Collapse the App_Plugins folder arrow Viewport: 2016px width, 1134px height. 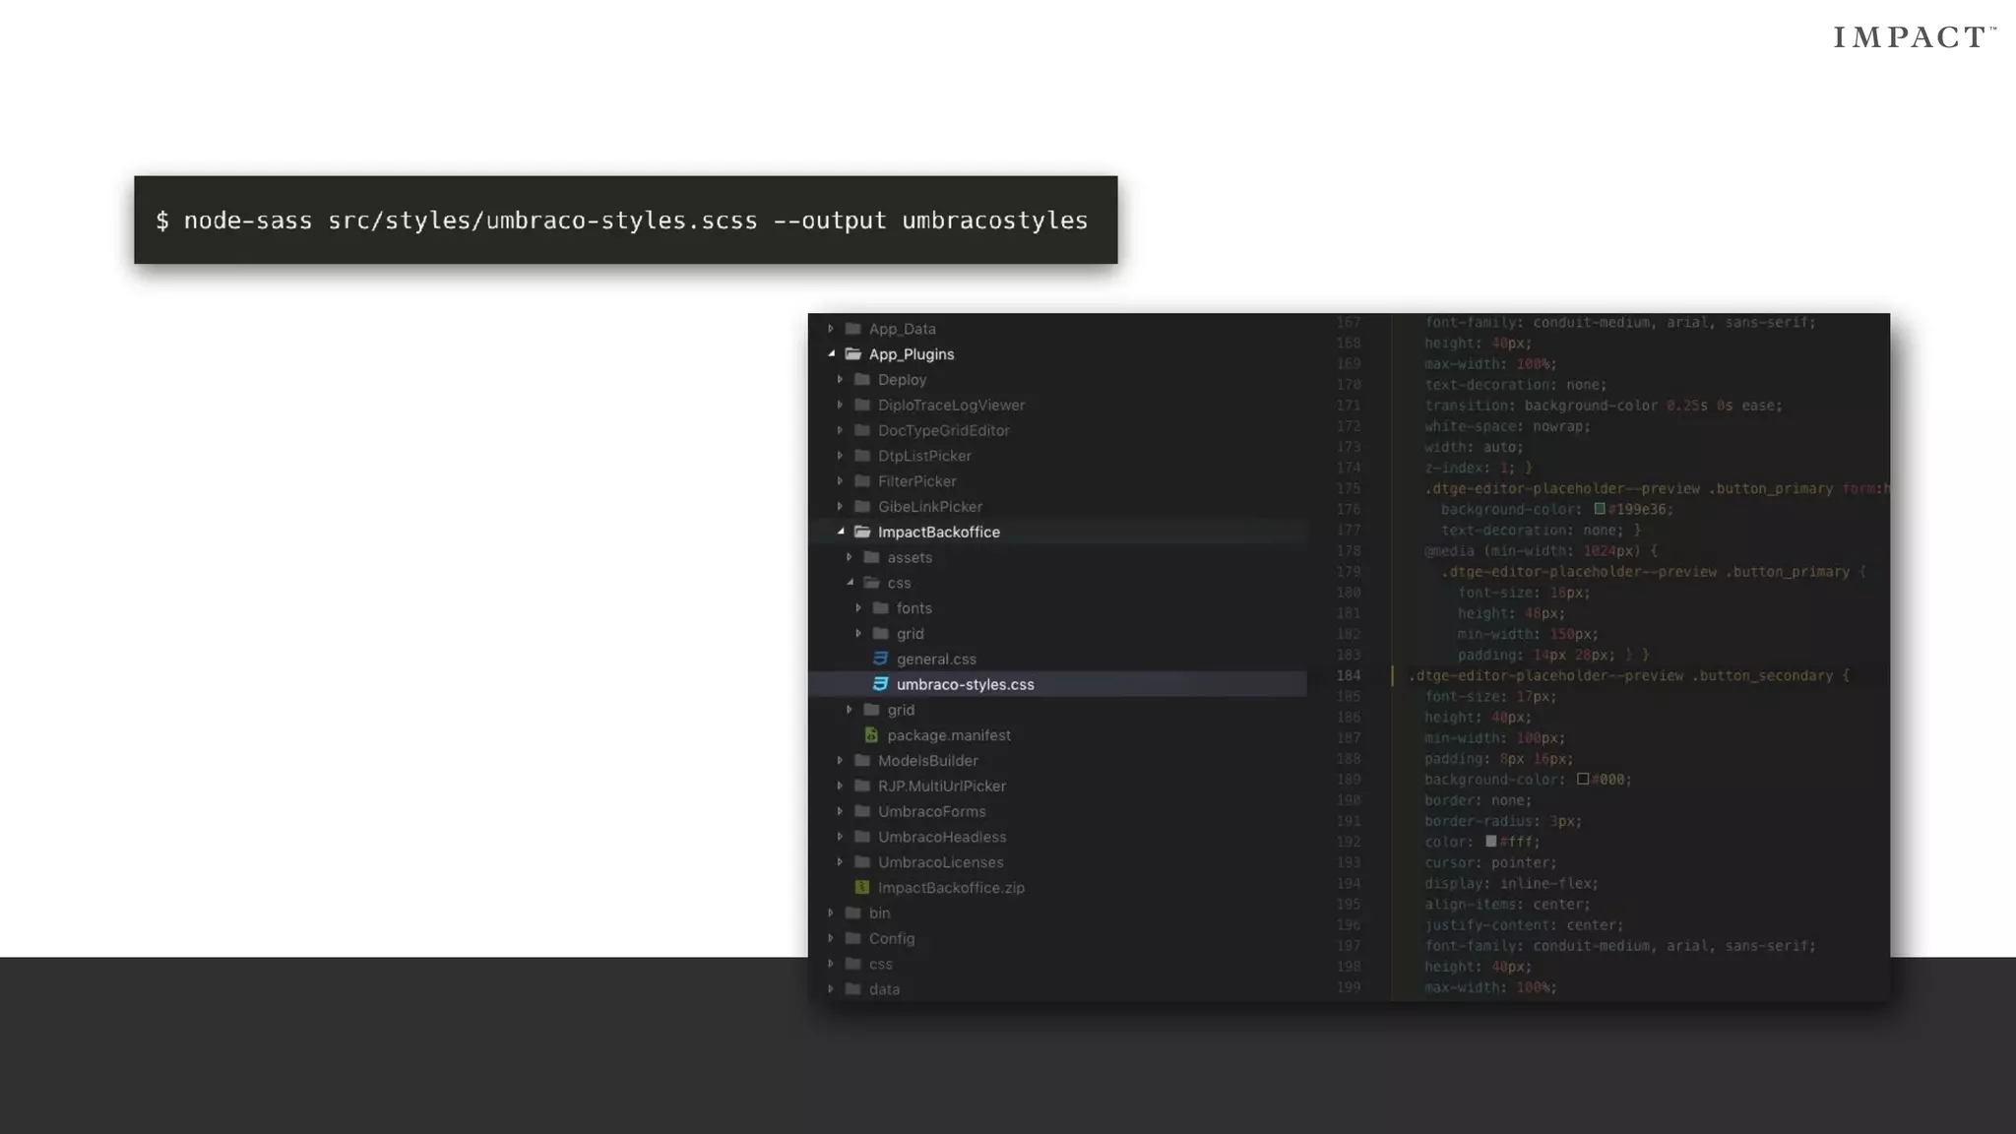832,353
